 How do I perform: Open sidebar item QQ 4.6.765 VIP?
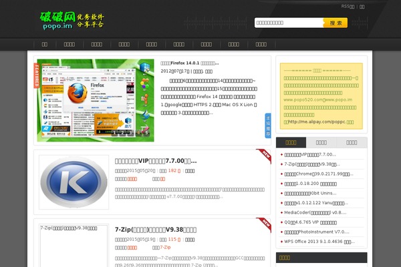[311, 222]
